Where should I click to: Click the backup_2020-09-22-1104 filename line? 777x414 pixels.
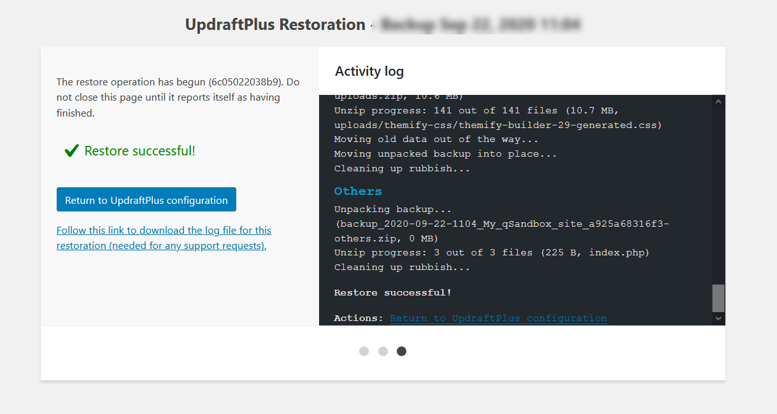[502, 224]
